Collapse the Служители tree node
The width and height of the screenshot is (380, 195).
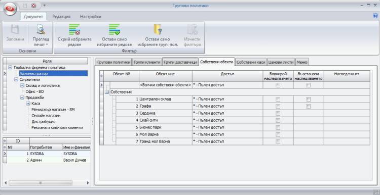16,79
